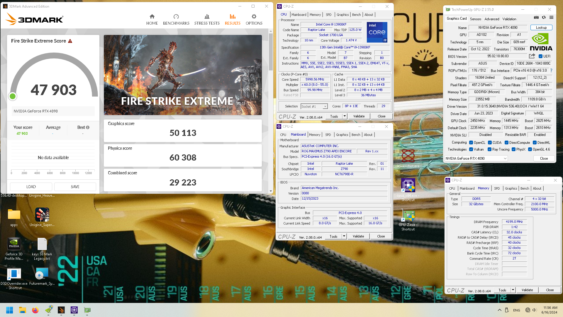Viewport: 563px width, 317px height.
Task: Click the warning icon next to Fire Strike Extreme Score
Action: click(70, 41)
